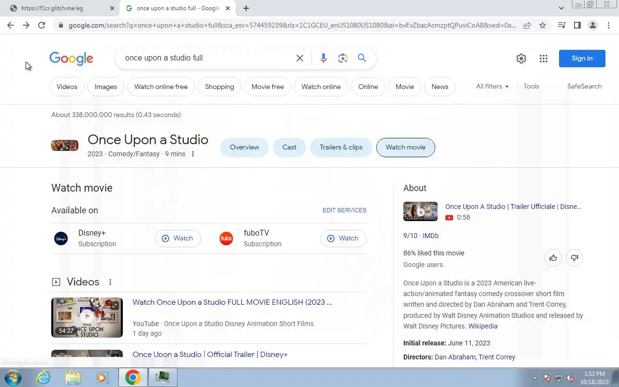Open the Windows Start button

[x=13, y=377]
